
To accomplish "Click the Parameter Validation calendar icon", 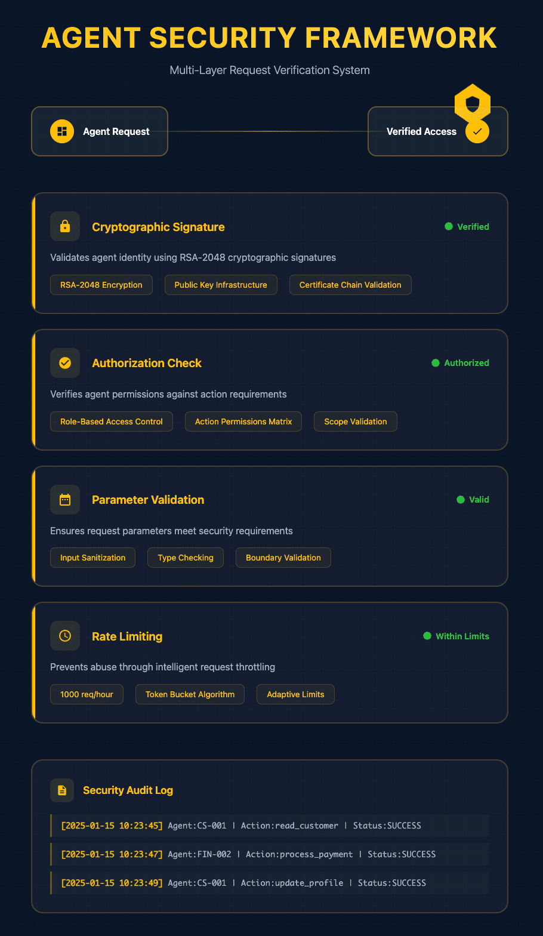I will tap(65, 500).
